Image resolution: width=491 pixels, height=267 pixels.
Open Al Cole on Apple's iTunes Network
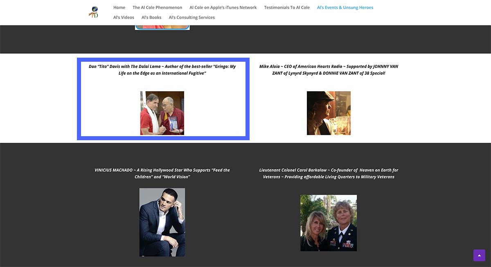click(x=223, y=7)
